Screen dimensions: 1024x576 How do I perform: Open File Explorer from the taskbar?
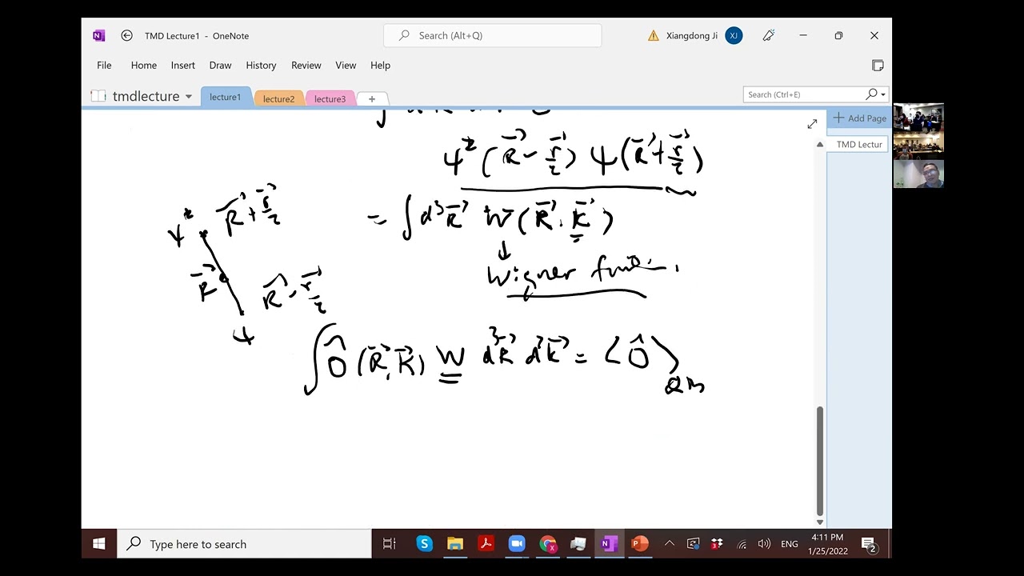click(455, 544)
